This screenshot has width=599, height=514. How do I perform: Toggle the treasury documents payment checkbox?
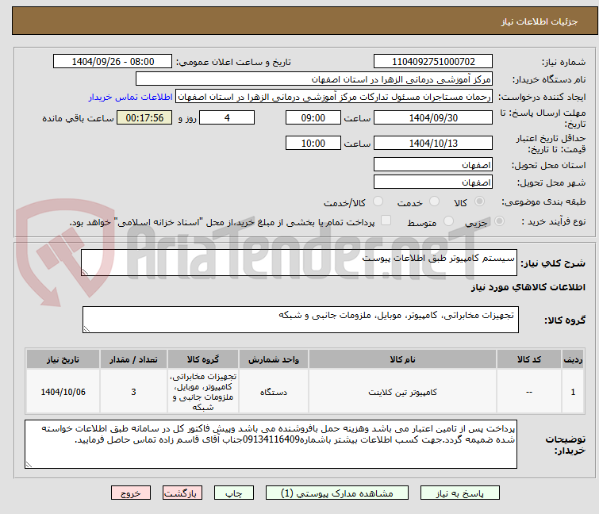point(386,221)
